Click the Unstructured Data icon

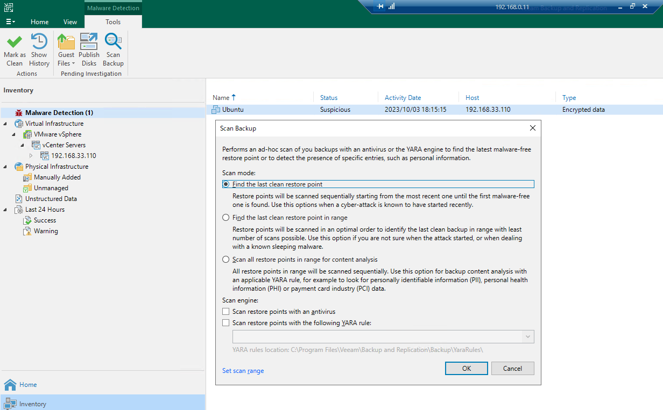pyautogui.click(x=19, y=199)
